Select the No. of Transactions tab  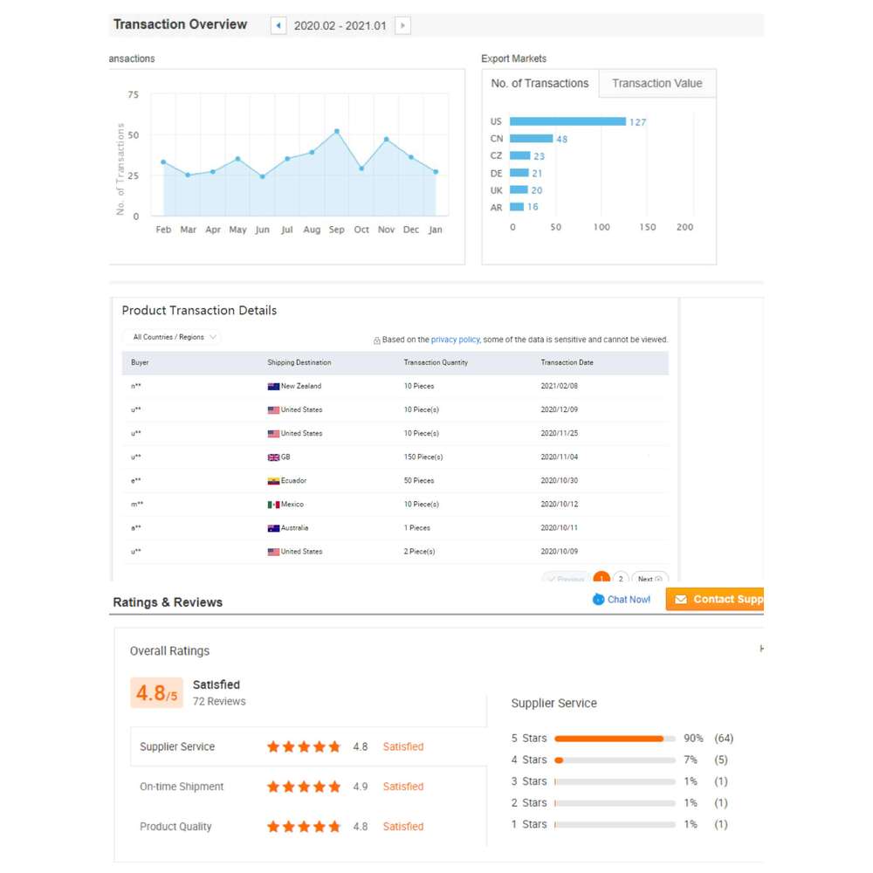point(540,84)
